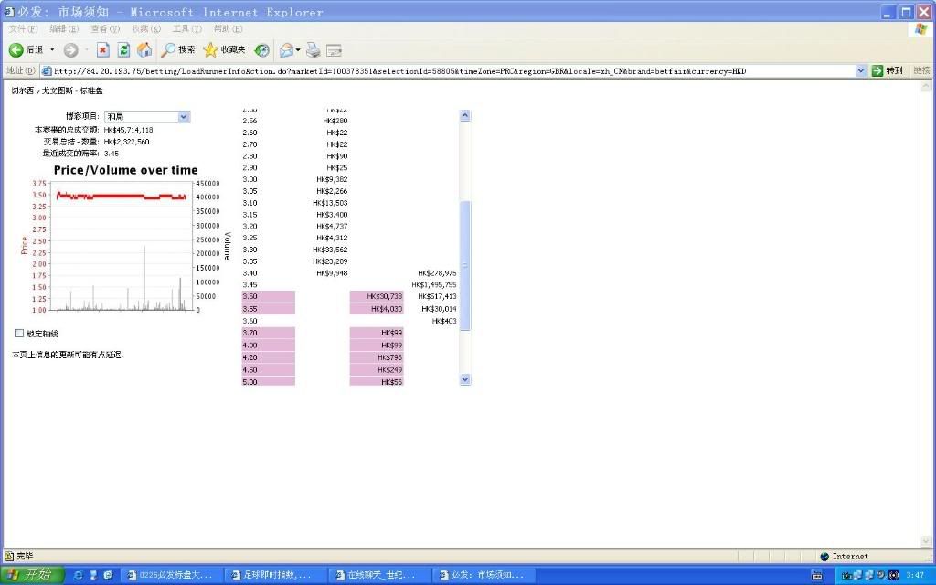Image resolution: width=936 pixels, height=585 pixels.
Task: Toggle the 锁定轴线 checkbox
Action: [19, 334]
